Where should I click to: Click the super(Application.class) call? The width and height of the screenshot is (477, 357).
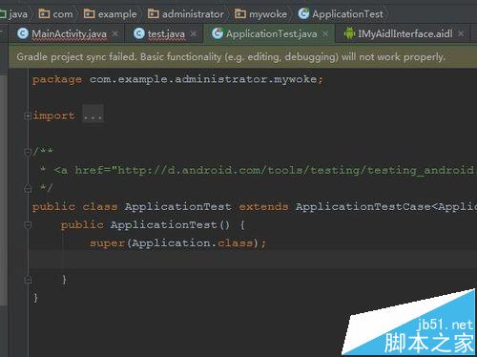(x=177, y=243)
